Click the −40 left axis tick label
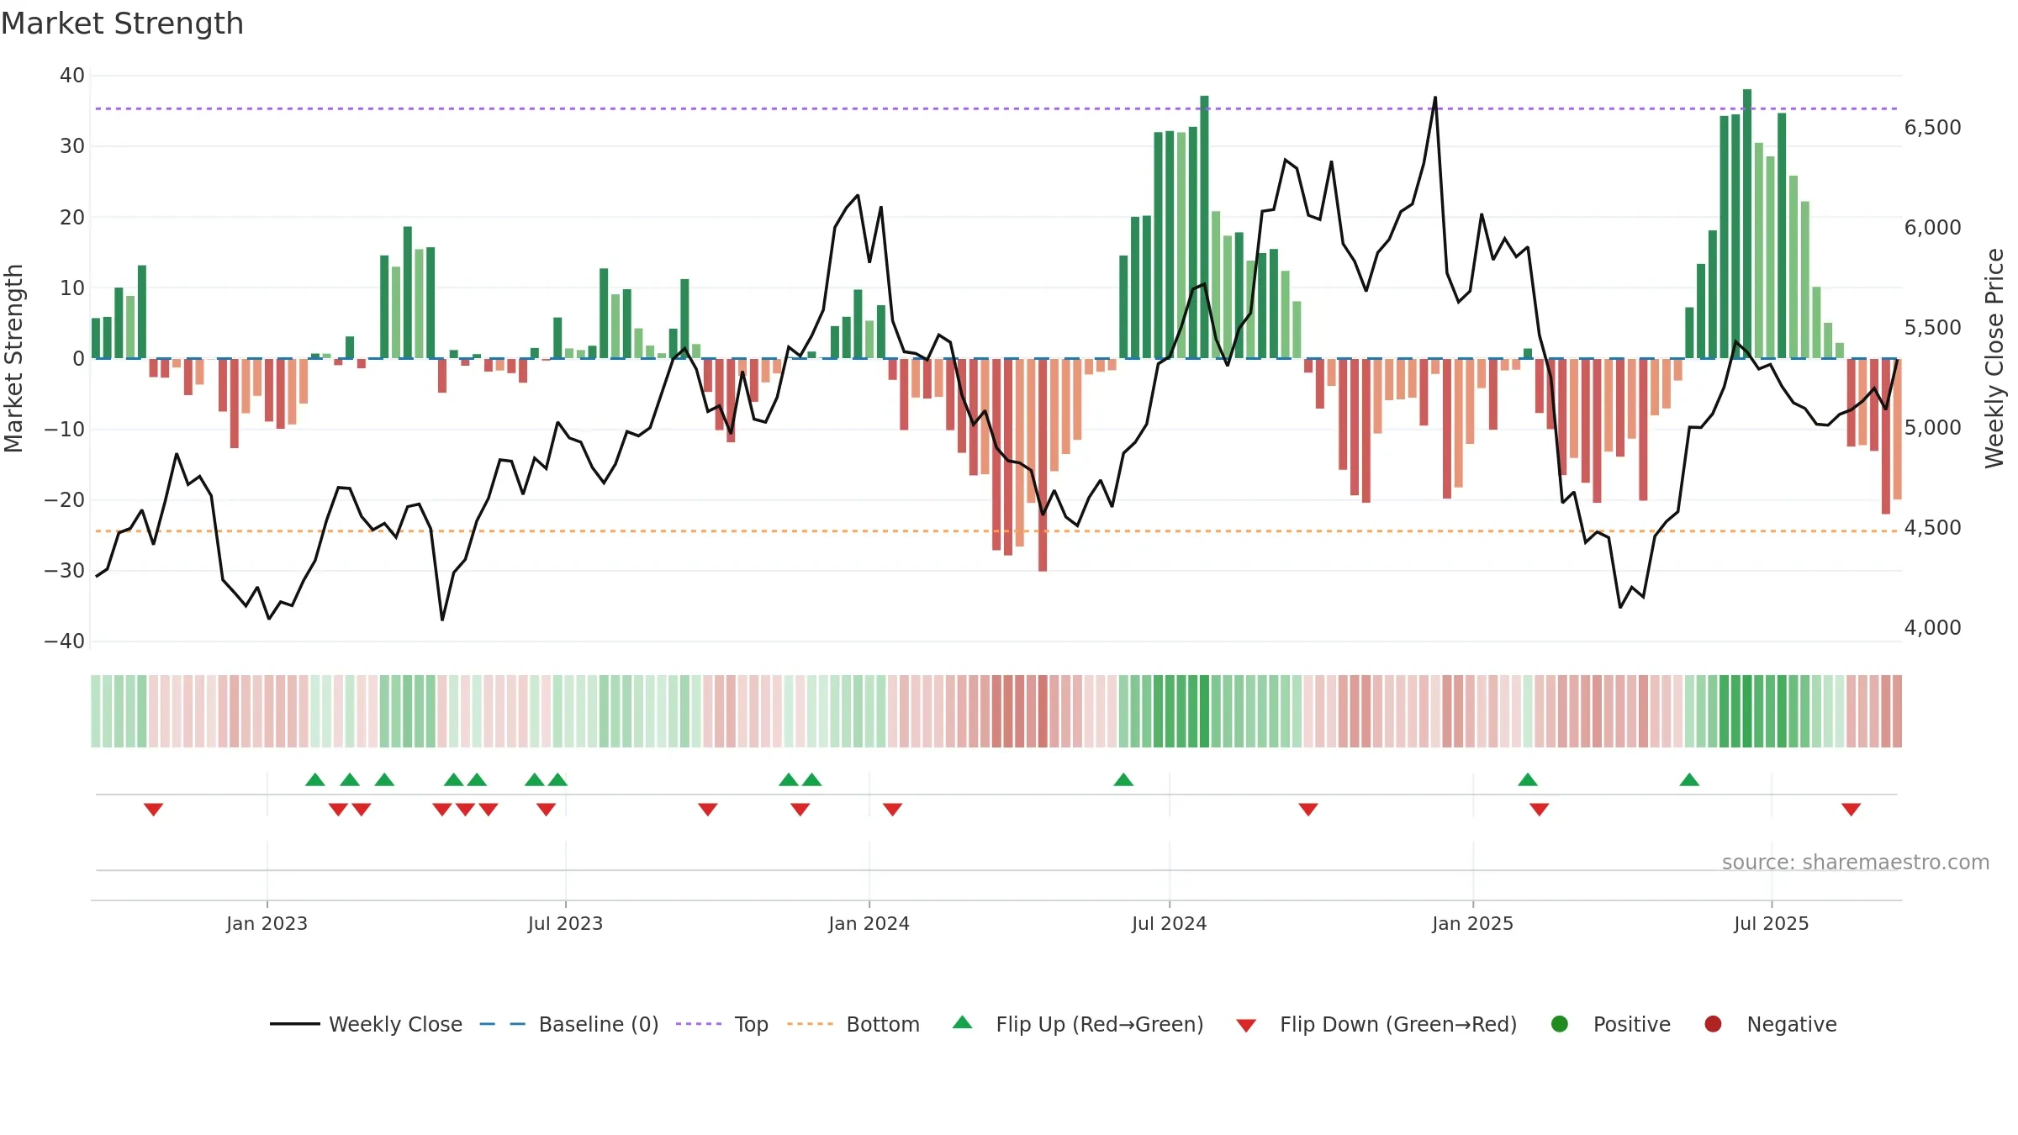Image resolution: width=2018 pixels, height=1135 pixels. click(65, 641)
